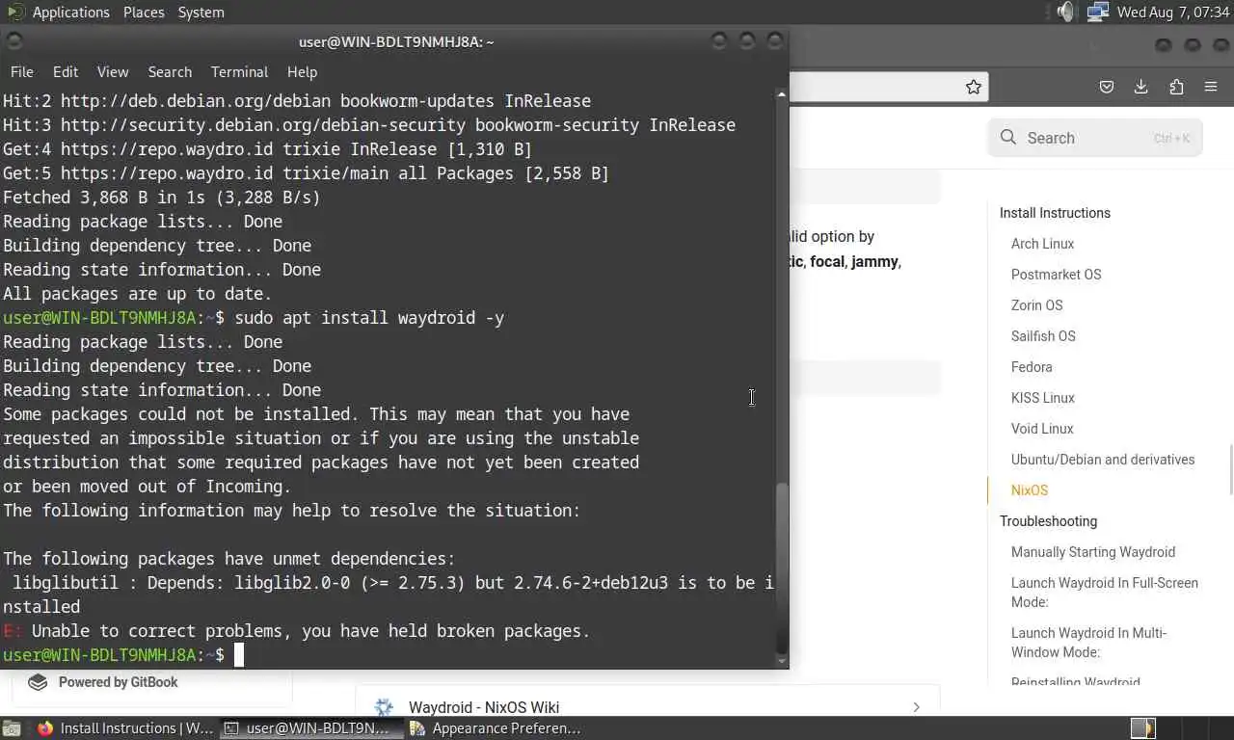The width and height of the screenshot is (1234, 740).
Task: Select the NixOS sidebar link
Action: [1029, 490]
